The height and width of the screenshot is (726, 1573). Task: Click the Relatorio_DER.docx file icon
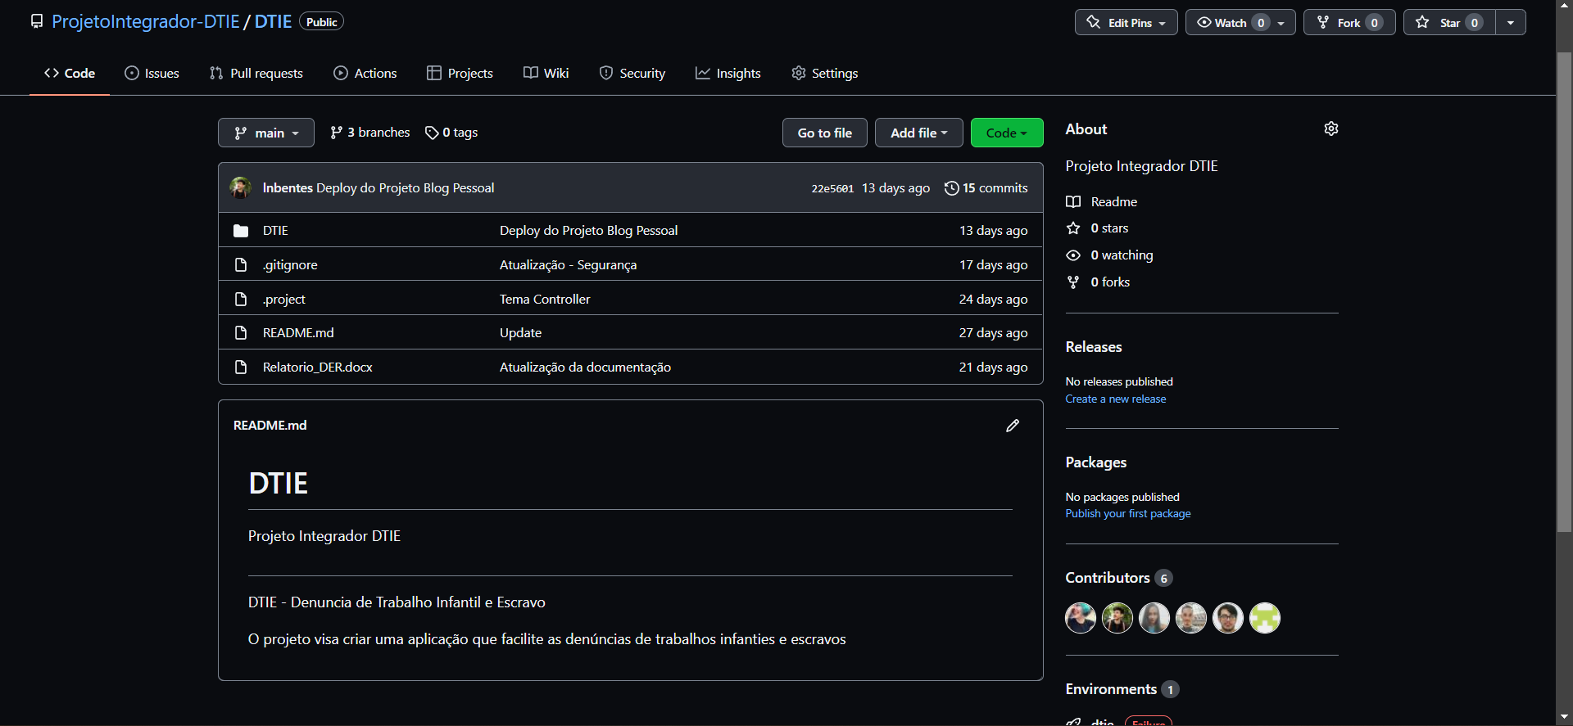[x=241, y=367]
